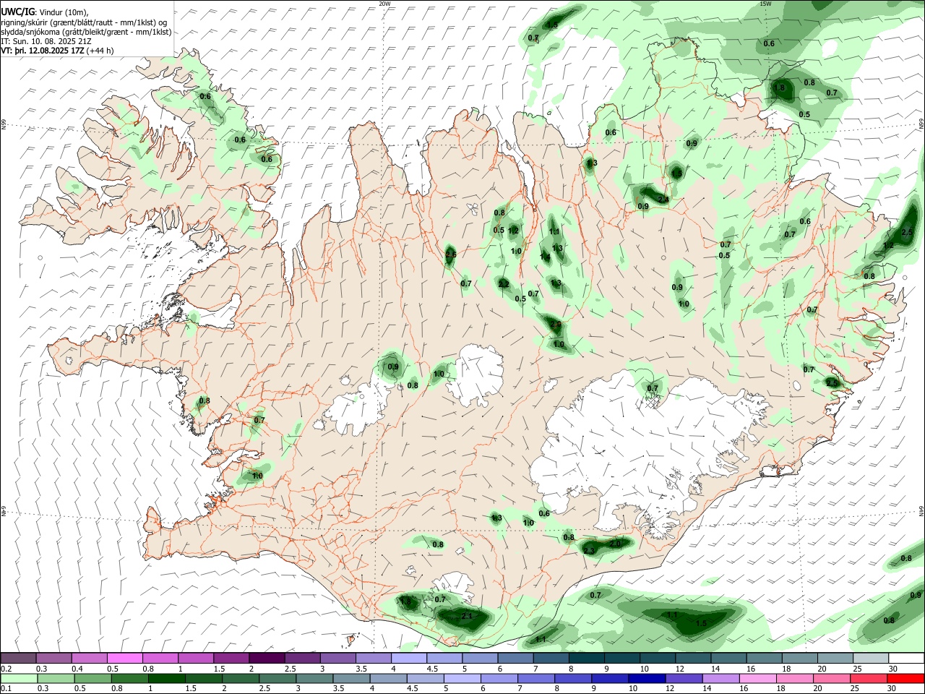This screenshot has width=925, height=694.
Task: Pick the bright red 30 rain legend swatch
Action: [905, 678]
